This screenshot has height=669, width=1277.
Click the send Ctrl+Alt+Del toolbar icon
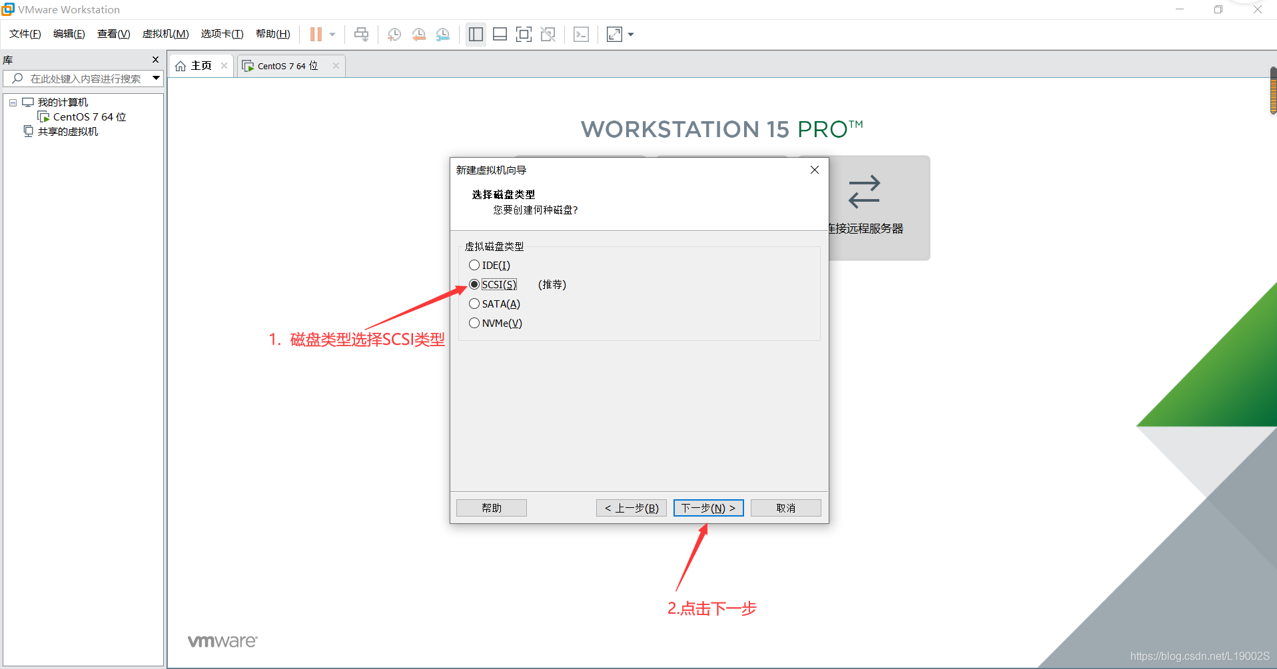361,34
